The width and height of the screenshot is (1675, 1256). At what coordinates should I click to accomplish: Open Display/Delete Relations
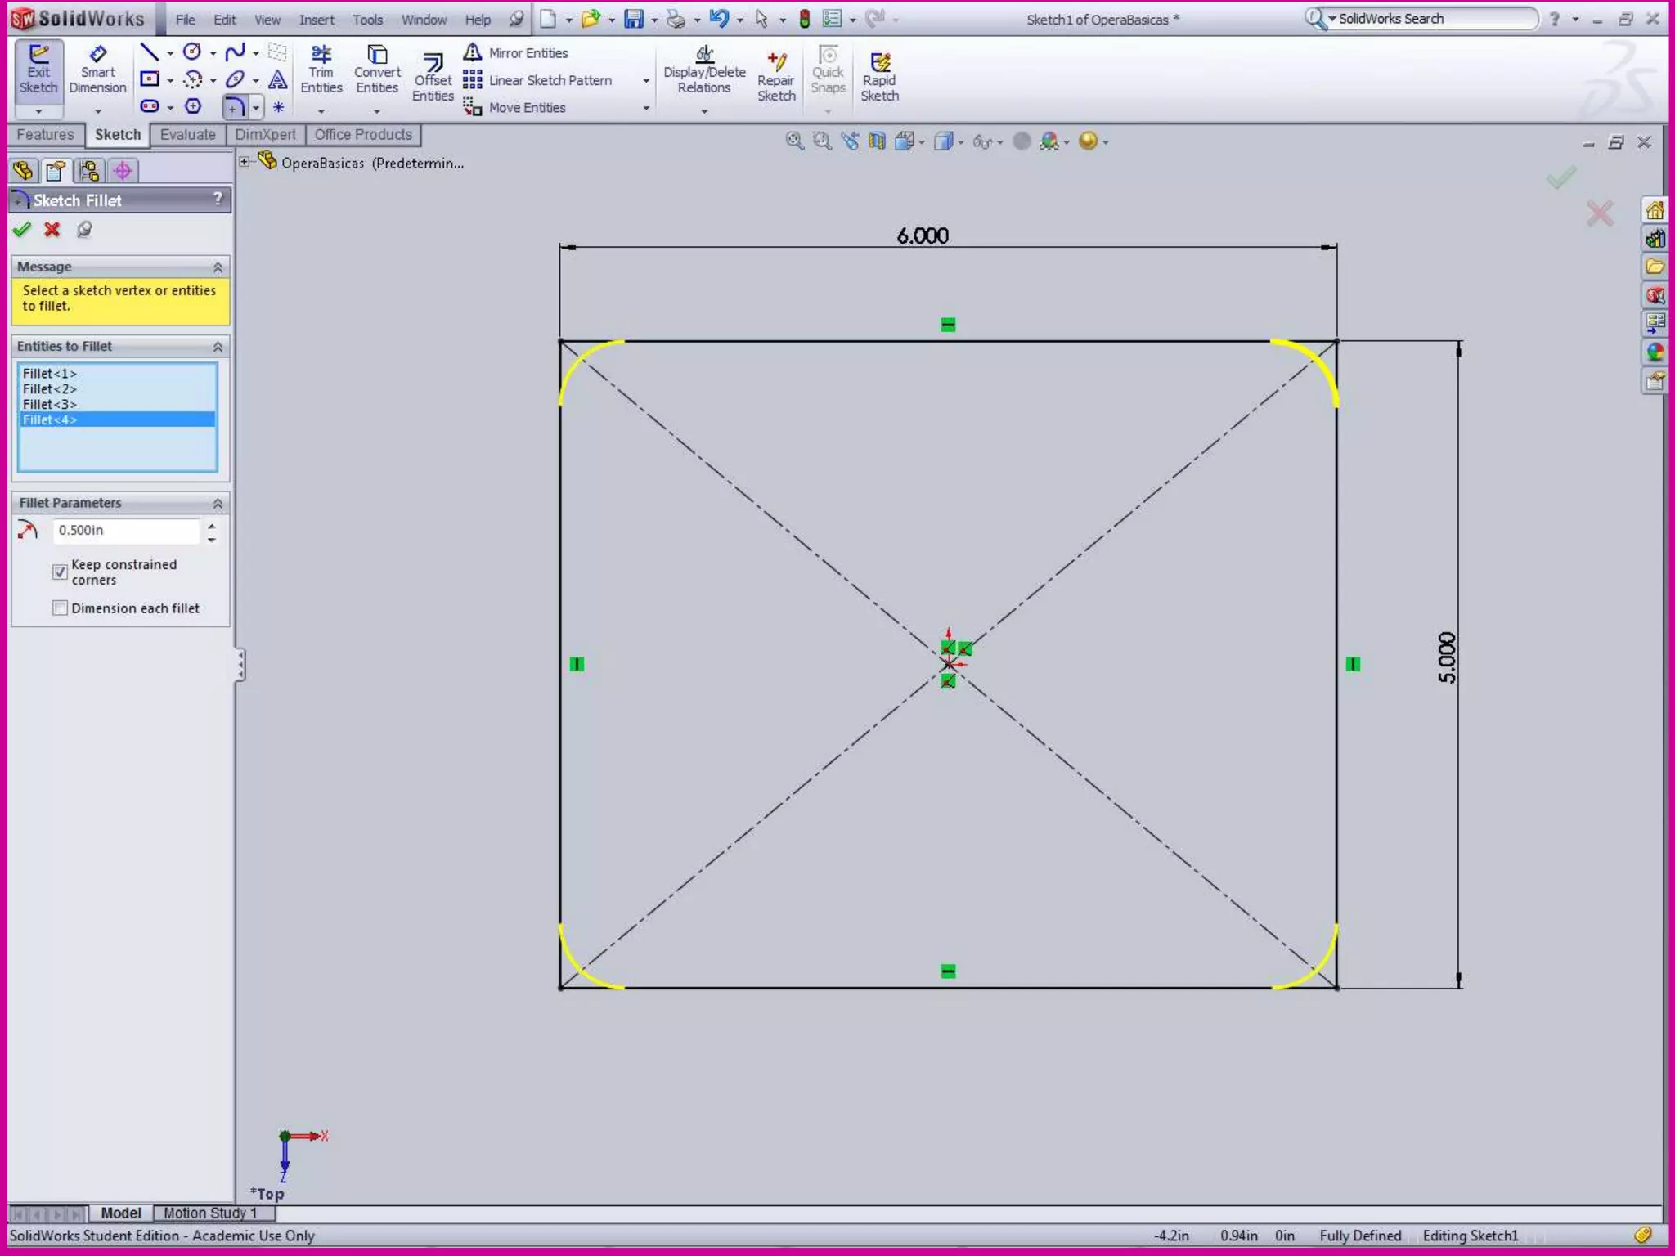point(704,70)
